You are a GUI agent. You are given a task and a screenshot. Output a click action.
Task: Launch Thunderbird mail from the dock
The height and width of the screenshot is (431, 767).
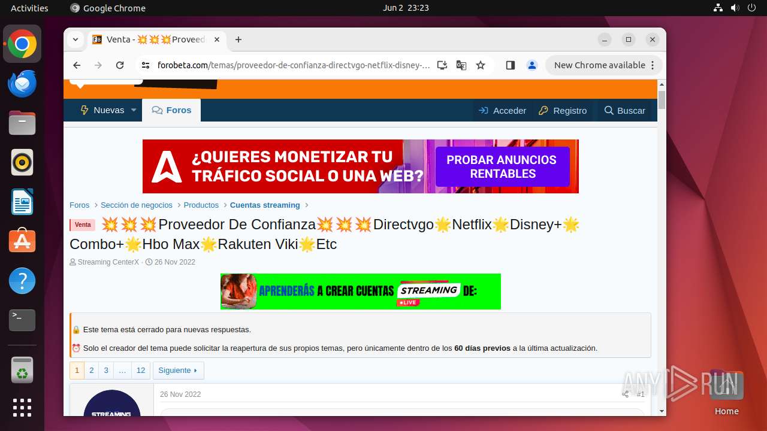(22, 84)
